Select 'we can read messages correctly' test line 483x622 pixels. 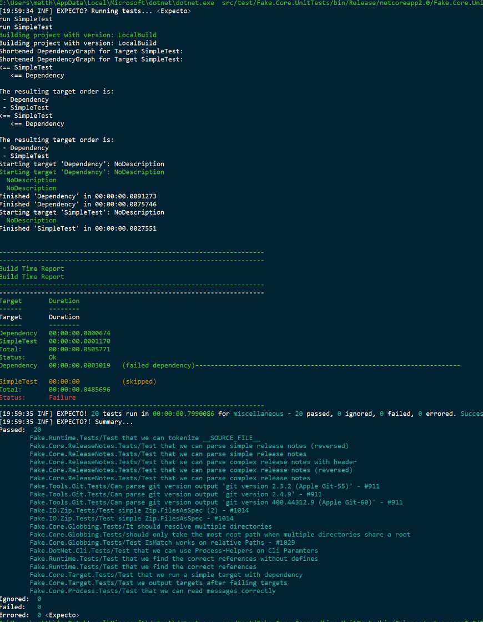coord(153,591)
